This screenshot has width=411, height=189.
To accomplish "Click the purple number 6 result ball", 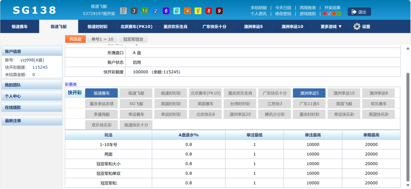I will [166, 11].
